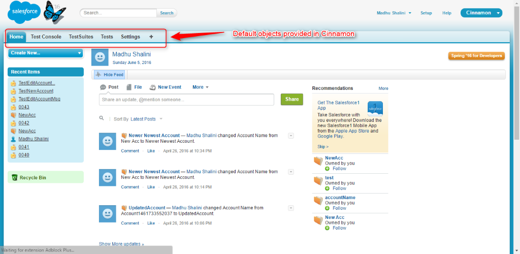Click the File document icon
This screenshot has width=520, height=254.
click(129, 87)
